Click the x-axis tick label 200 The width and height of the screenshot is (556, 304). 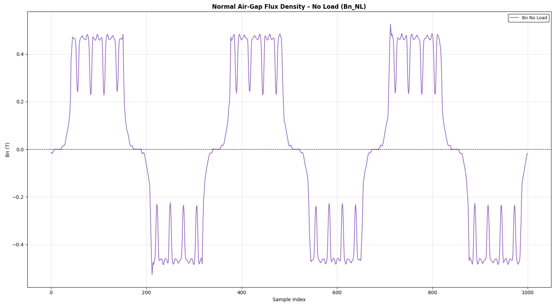click(146, 293)
